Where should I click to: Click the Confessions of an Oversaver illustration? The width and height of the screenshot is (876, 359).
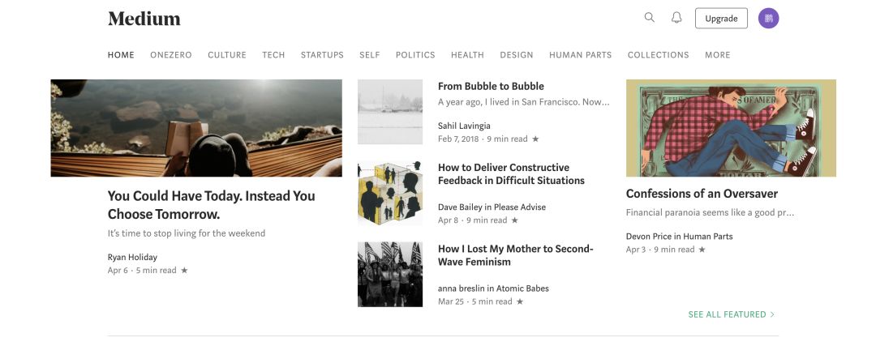731,128
